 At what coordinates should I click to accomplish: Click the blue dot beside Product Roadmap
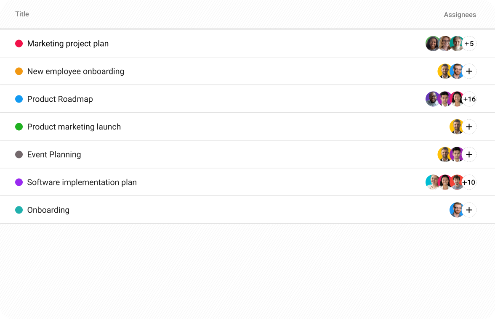[x=19, y=99]
